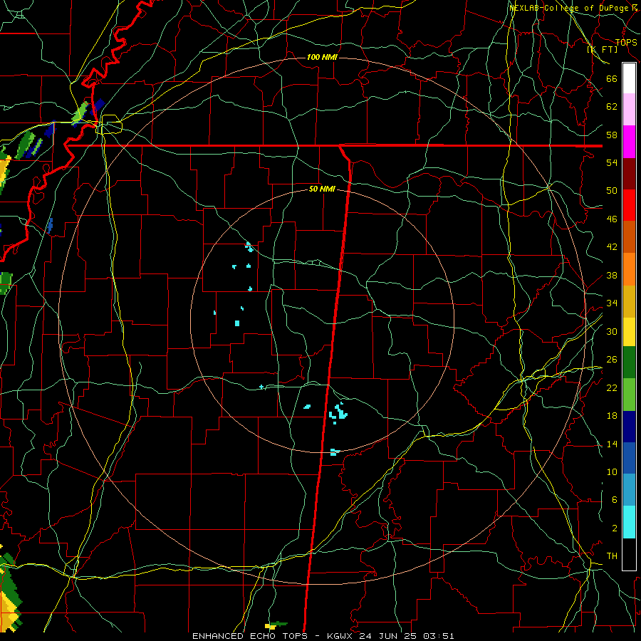This screenshot has height=641, width=641.
Task: Click the white swatch near 66 in the legend
Action: (629, 78)
